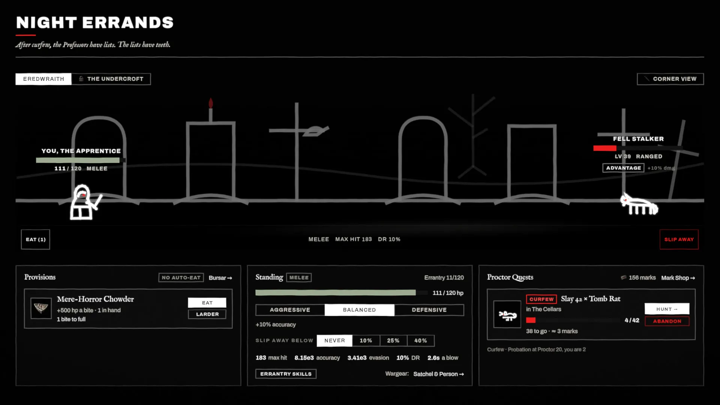Open Satchel & Person wargear link
This screenshot has height=405, width=720.
pos(438,374)
